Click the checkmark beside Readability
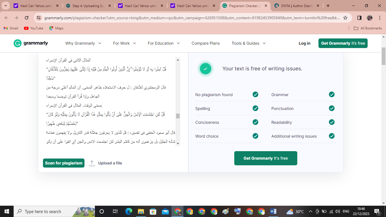The image size is (386, 217). (x=332, y=122)
